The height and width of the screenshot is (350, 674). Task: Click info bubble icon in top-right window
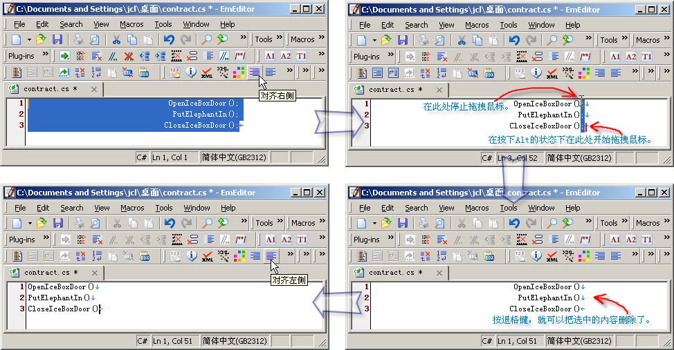click(x=536, y=73)
